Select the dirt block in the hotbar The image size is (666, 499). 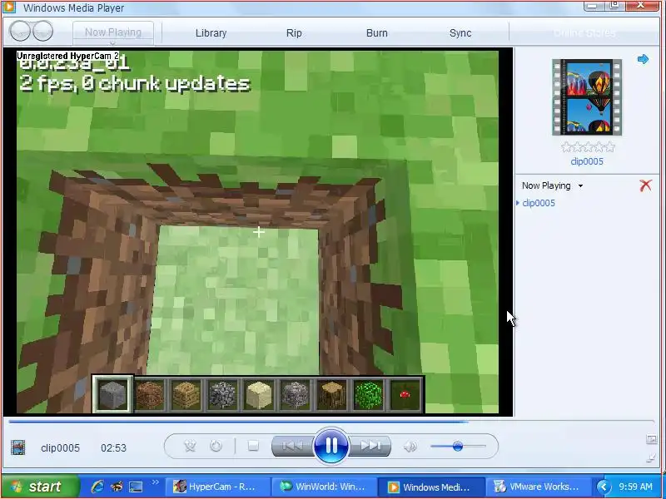(150, 394)
